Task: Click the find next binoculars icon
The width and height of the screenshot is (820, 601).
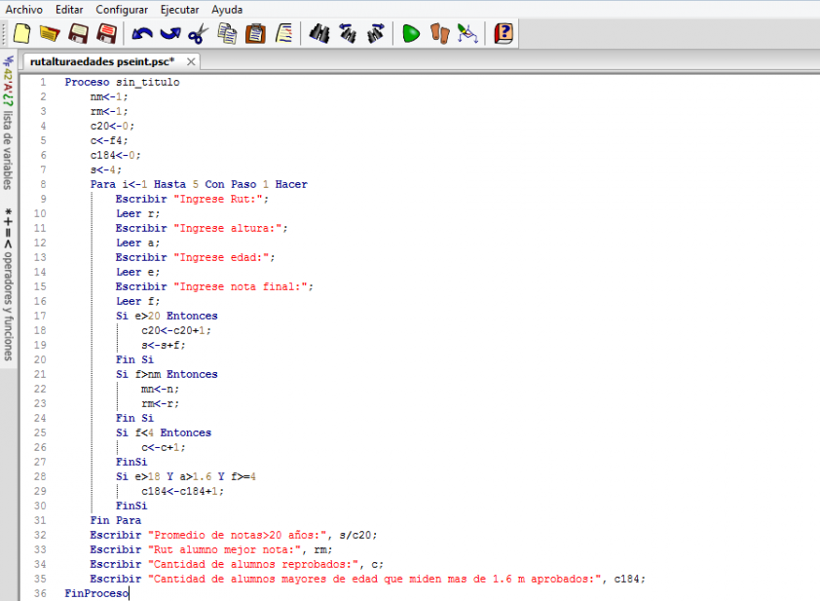Action: pos(376,34)
